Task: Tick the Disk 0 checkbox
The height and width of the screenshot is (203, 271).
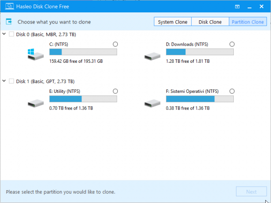Action: tap(12, 34)
